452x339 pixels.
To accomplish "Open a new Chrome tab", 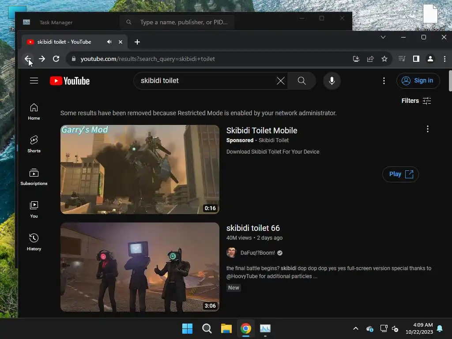I will (x=137, y=42).
